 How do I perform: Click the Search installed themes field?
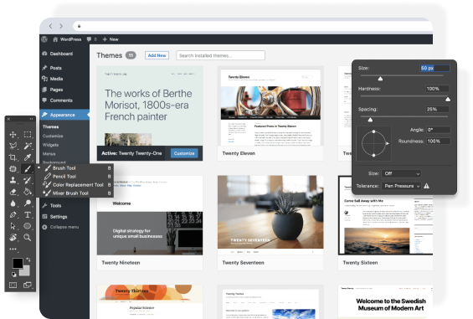(x=220, y=55)
